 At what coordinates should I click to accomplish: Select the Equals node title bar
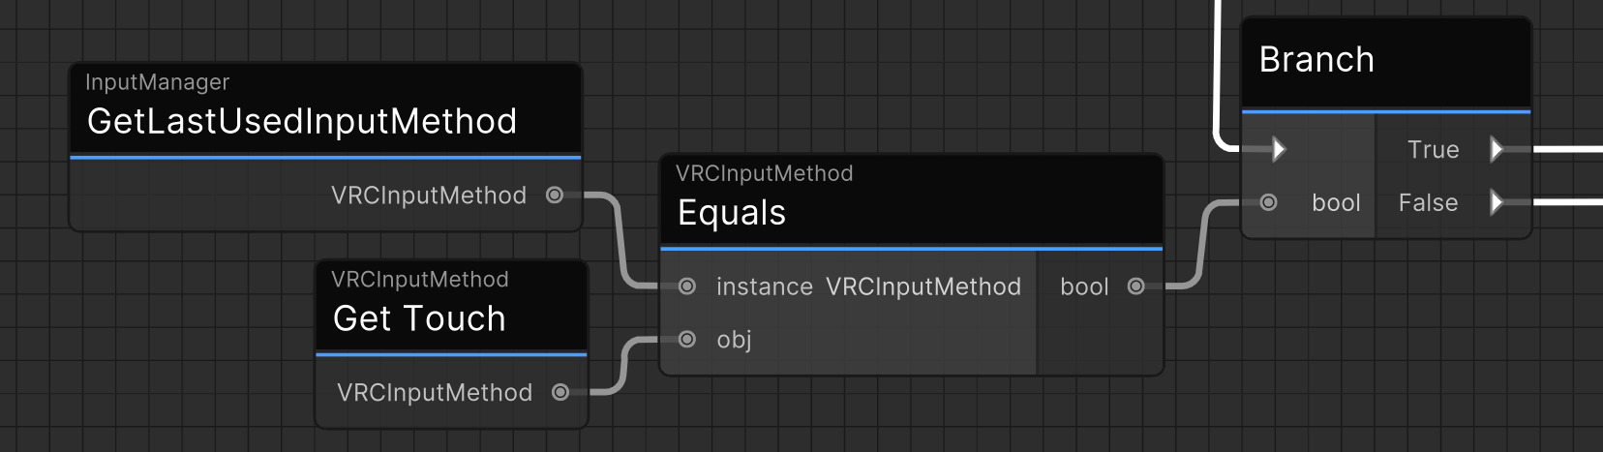point(732,213)
